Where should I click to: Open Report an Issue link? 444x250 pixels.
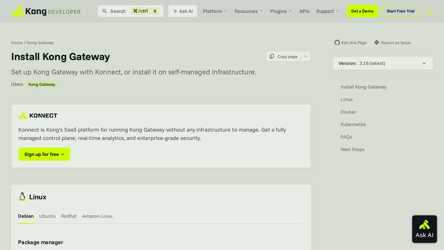click(392, 43)
